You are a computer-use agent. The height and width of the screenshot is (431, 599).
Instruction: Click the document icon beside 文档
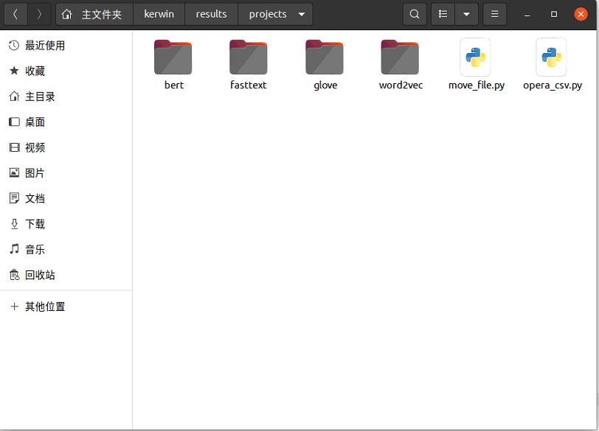pyautogui.click(x=14, y=198)
